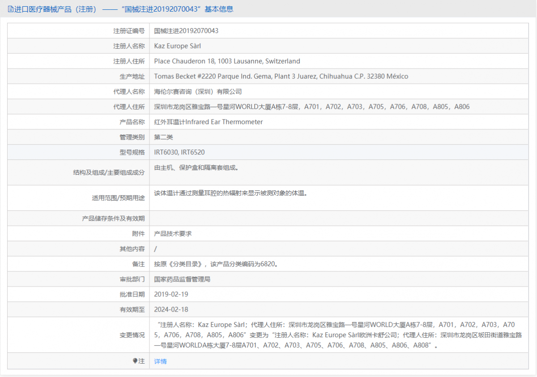Click the 备注 label
This screenshot has width=537, height=377.
[x=138, y=264]
